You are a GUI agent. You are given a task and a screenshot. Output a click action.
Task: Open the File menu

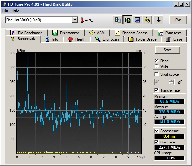click(5, 11)
